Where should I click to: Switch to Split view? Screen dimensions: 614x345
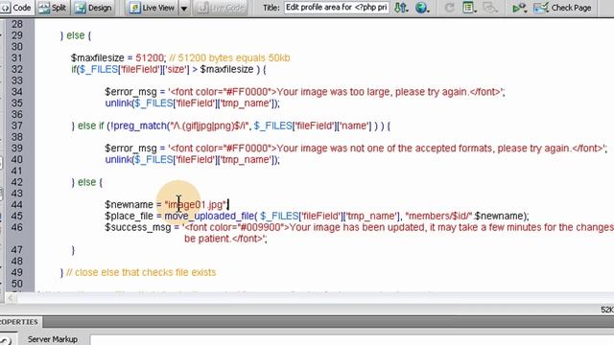[x=53, y=8]
